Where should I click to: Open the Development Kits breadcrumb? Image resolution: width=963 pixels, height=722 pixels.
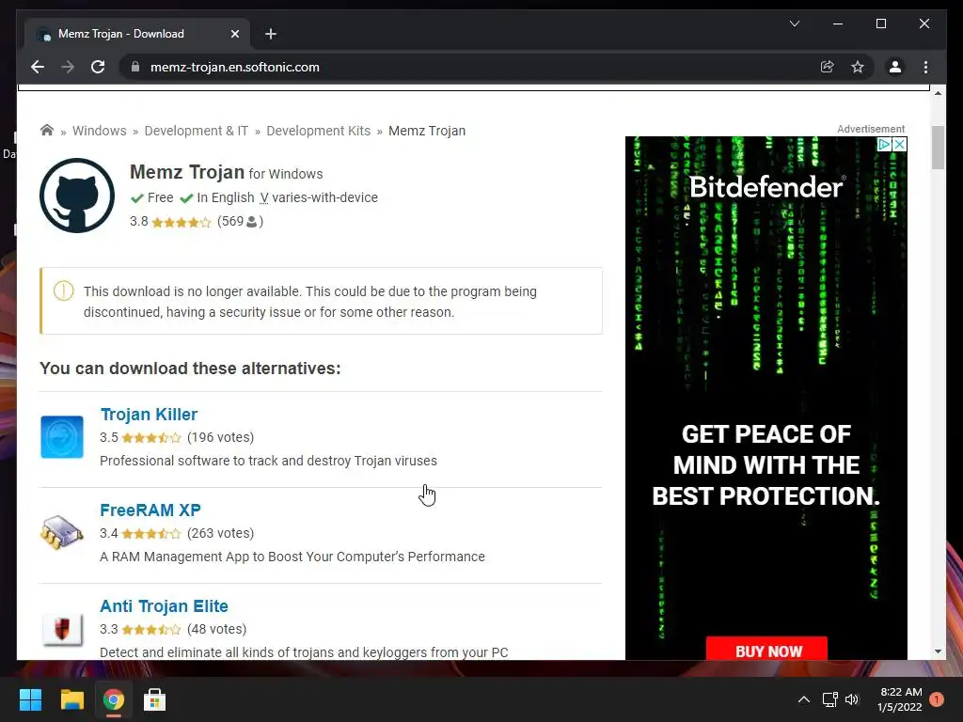(318, 131)
